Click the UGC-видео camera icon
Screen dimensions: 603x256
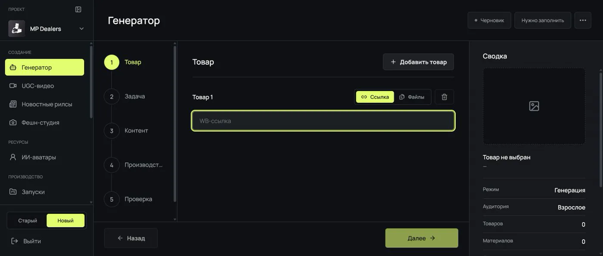click(x=13, y=86)
